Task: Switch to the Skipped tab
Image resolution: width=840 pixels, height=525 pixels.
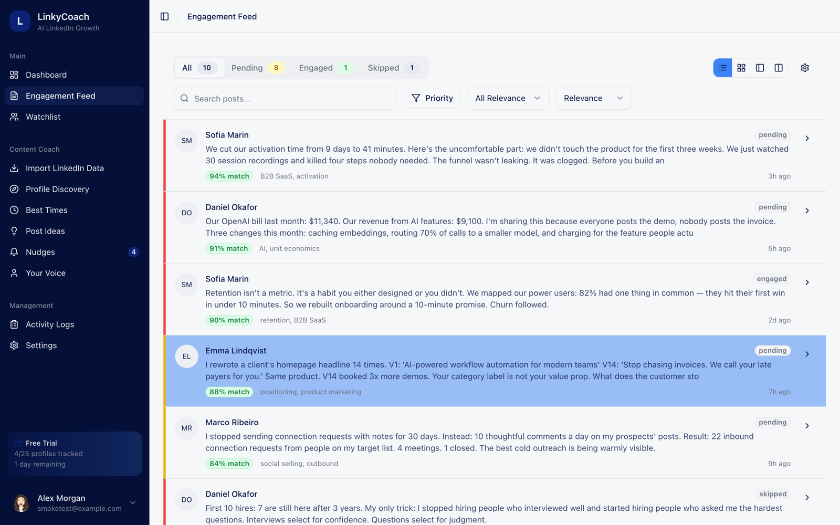Action: coord(393,68)
